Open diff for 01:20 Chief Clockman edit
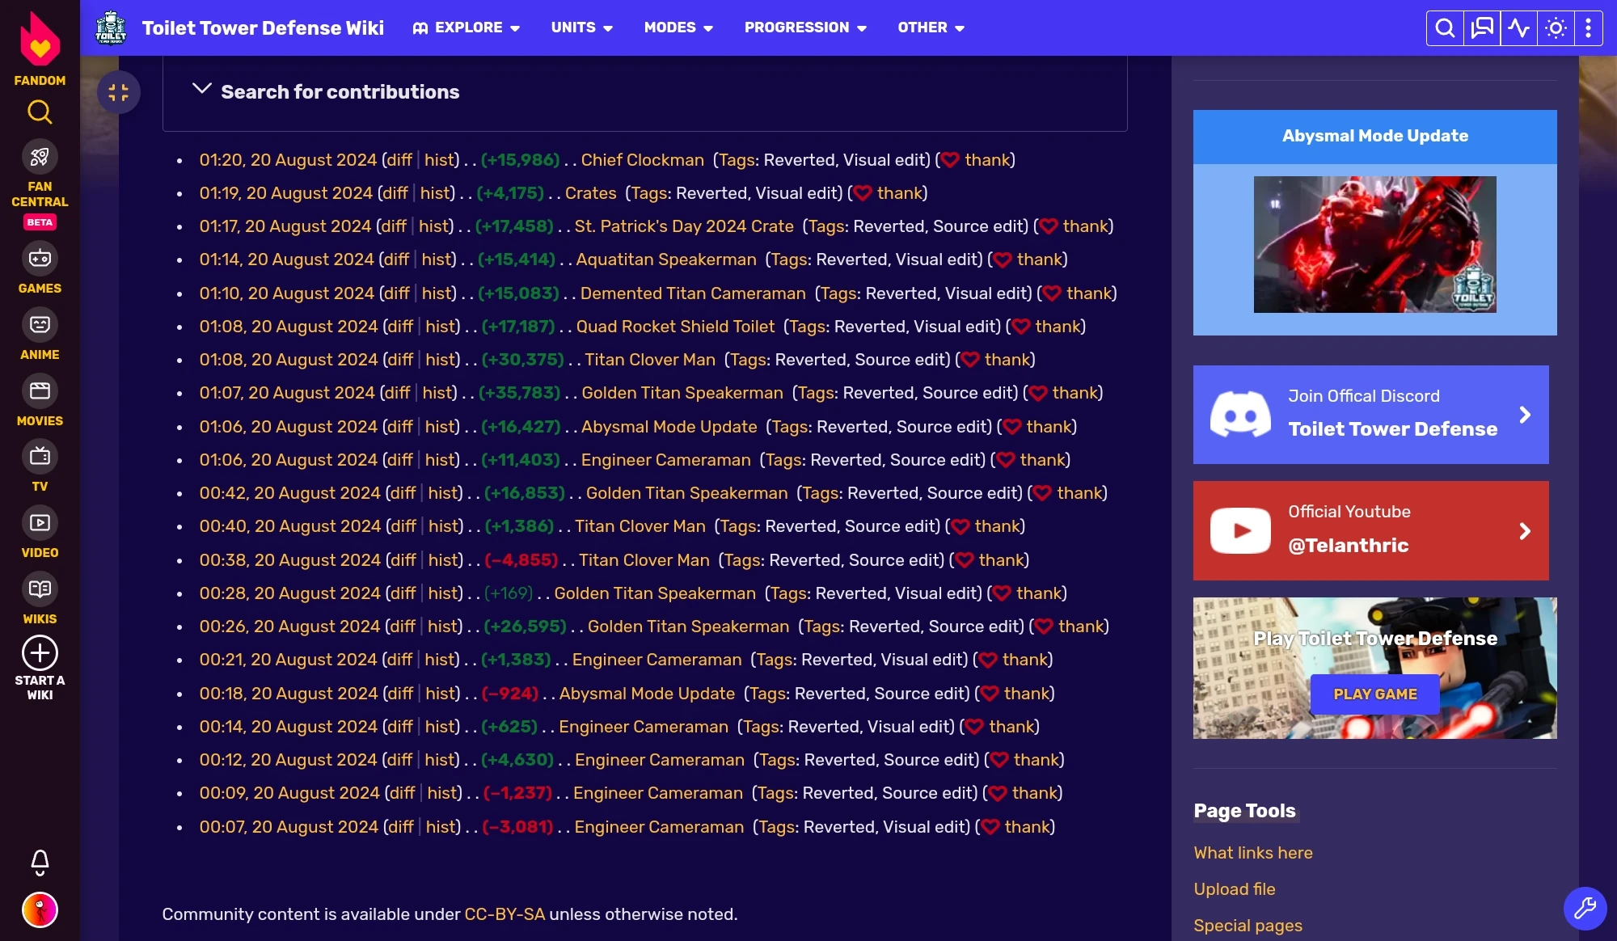This screenshot has height=941, width=1617. pos(399,160)
